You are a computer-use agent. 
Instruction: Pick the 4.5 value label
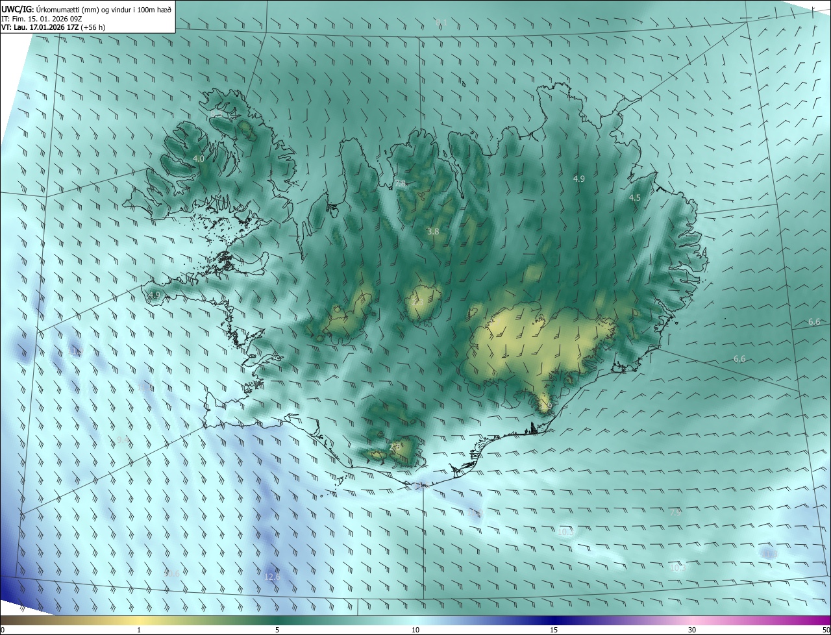coord(635,197)
